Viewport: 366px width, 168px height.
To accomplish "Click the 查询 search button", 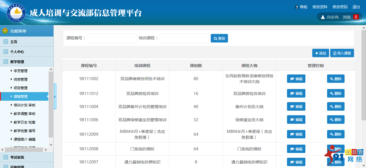I will pos(219,38).
